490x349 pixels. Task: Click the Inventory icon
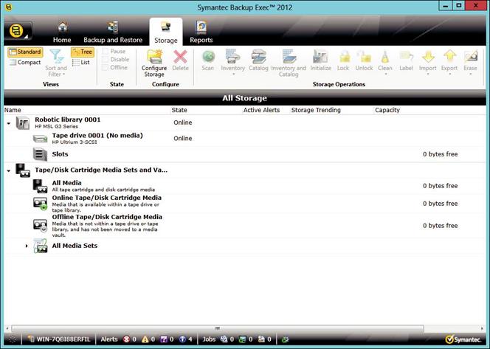tap(232, 57)
